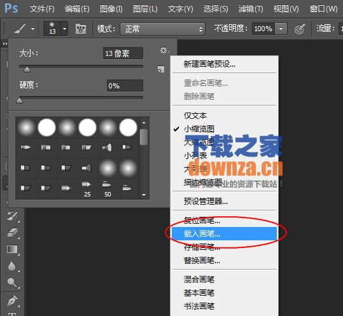The width and height of the screenshot is (343, 316).
Task: Open the 视图(V) menu
Action: pyautogui.click(x=286, y=9)
